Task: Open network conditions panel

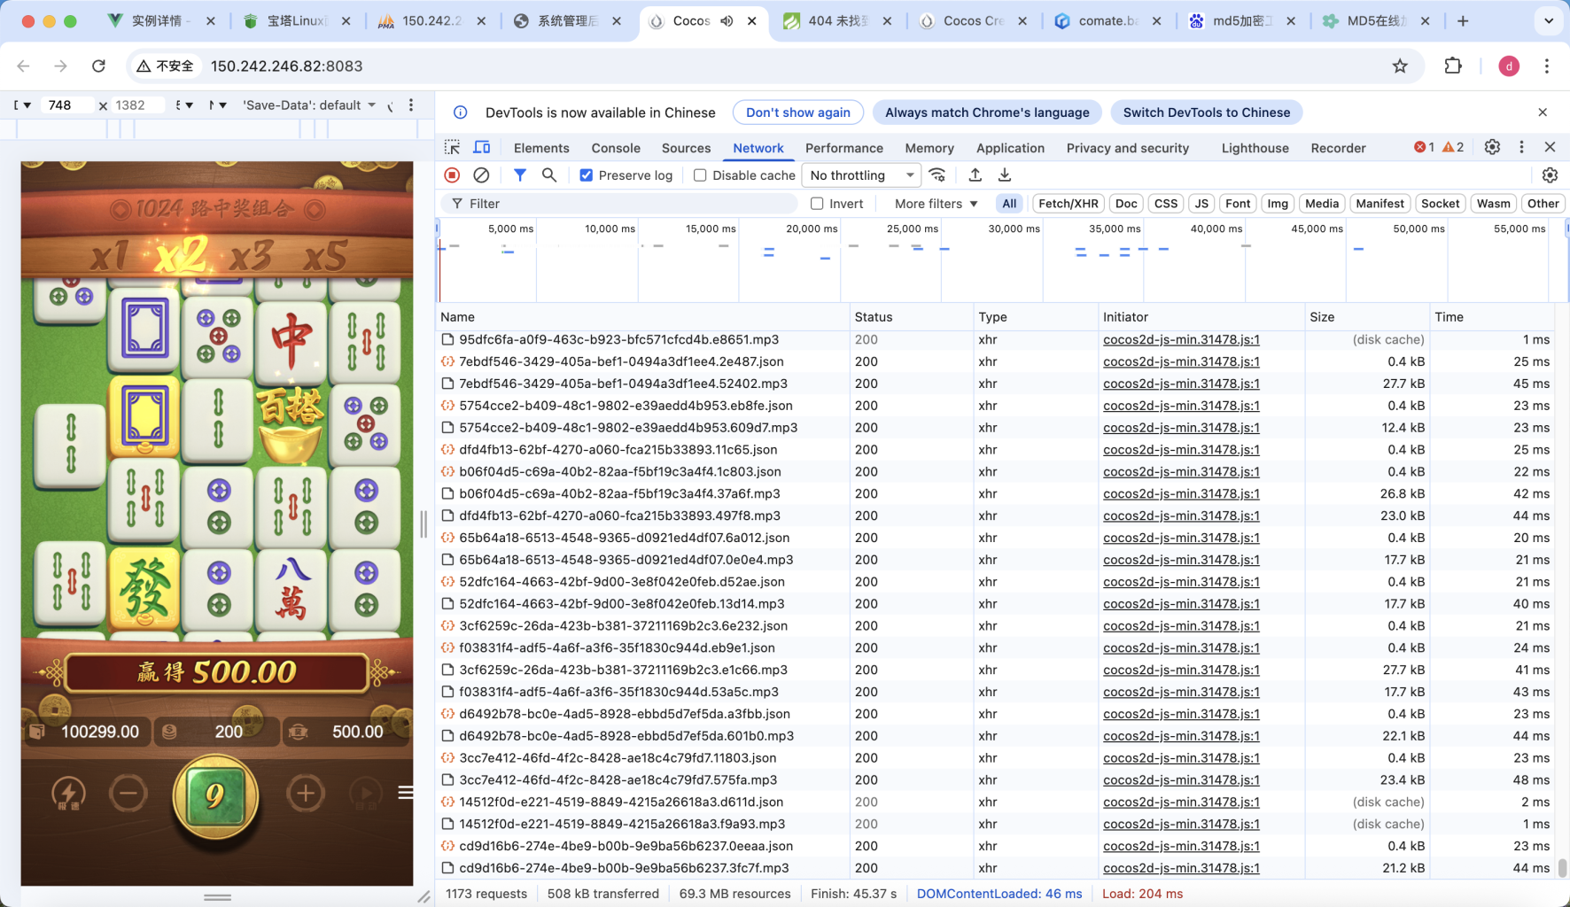Action: tap(938, 174)
